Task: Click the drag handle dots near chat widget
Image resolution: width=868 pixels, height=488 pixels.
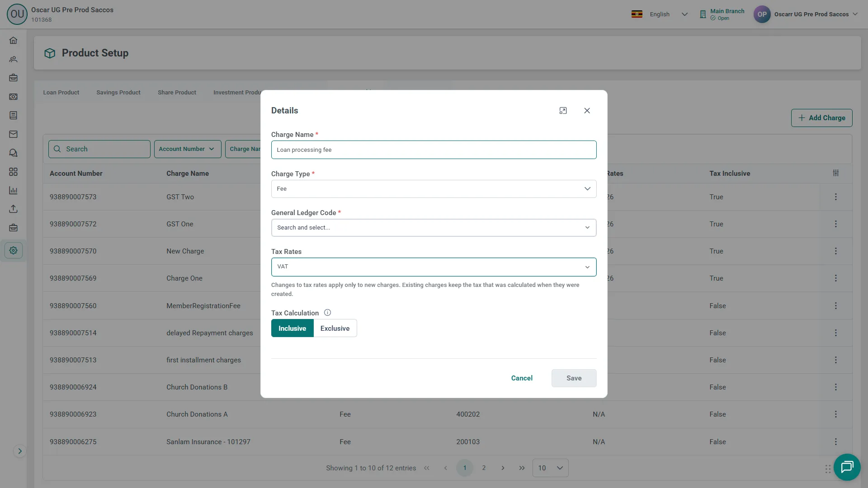Action: point(828,469)
